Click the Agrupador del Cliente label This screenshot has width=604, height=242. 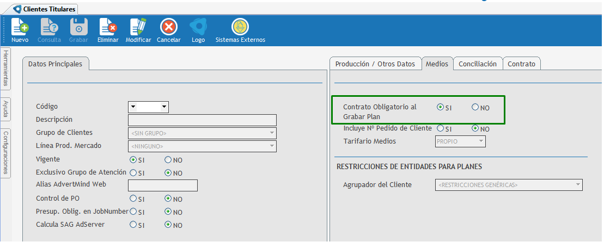377,185
